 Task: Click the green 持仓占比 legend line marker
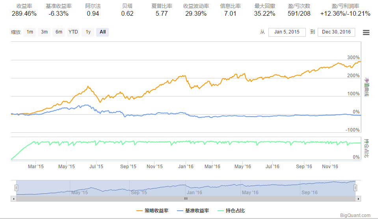coord(220,211)
